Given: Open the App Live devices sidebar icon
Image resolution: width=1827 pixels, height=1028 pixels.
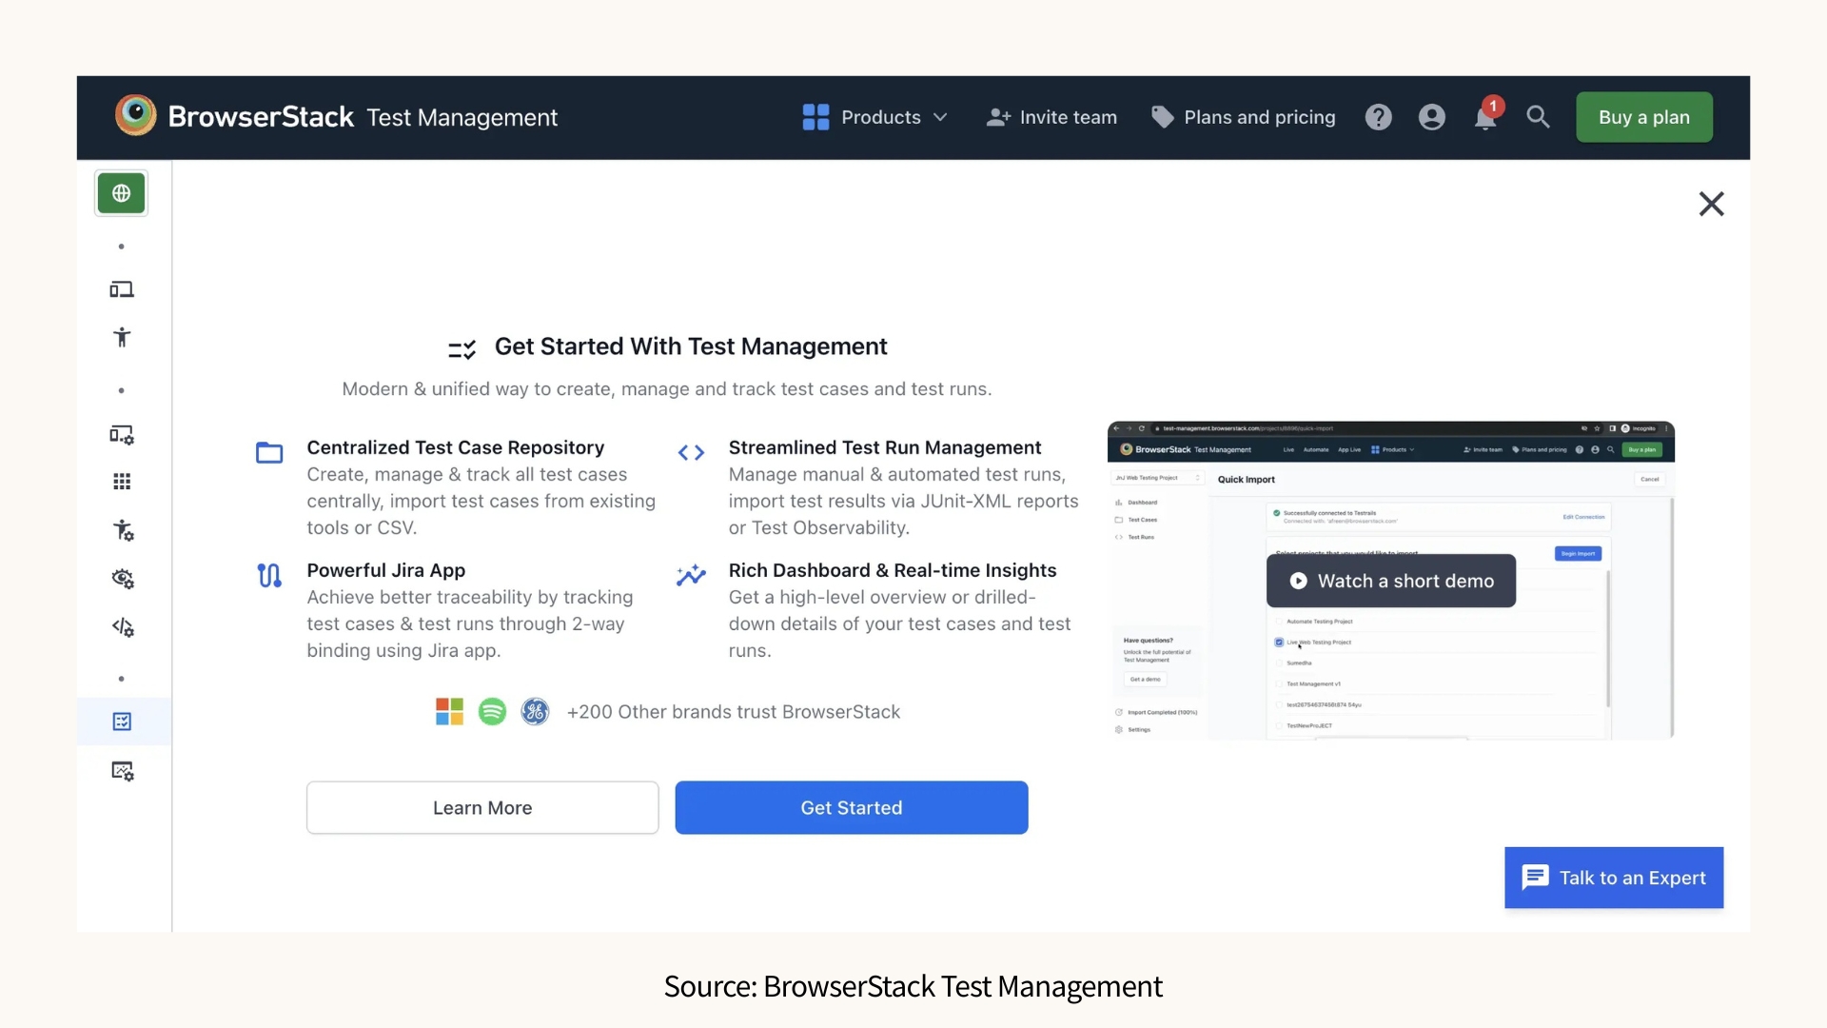Looking at the screenshot, I should click(122, 289).
